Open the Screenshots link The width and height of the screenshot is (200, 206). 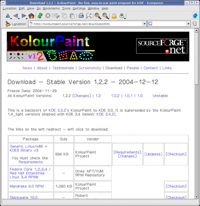pos(90,68)
